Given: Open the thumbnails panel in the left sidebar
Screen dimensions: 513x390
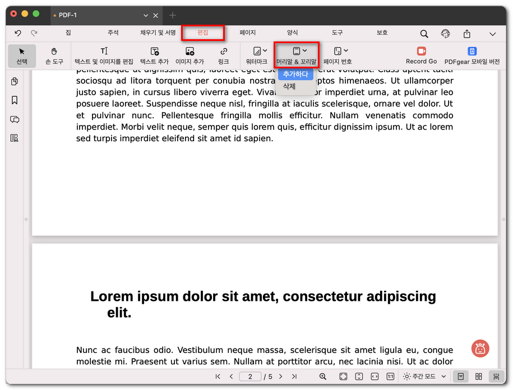Looking at the screenshot, I should click(x=15, y=82).
